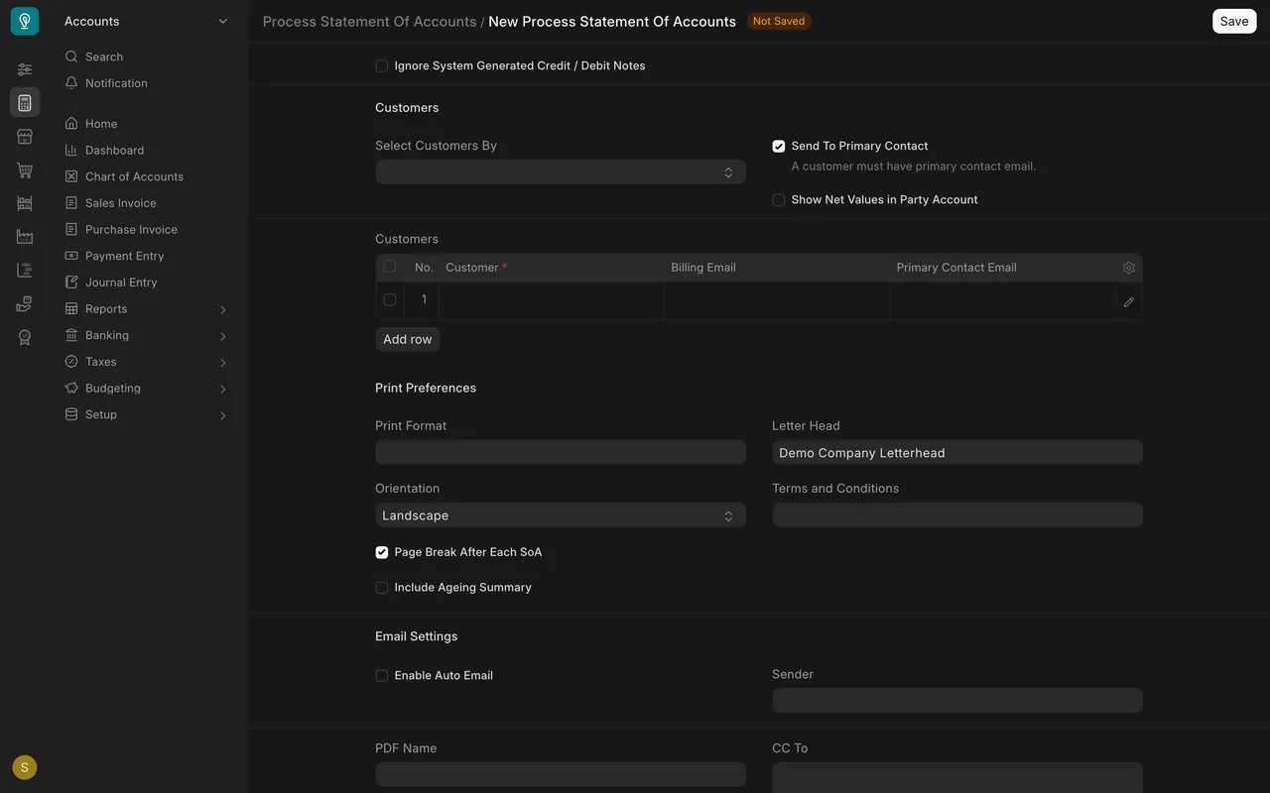The image size is (1270, 793).
Task: Click the user avatar labeled S
Action: coord(25,767)
